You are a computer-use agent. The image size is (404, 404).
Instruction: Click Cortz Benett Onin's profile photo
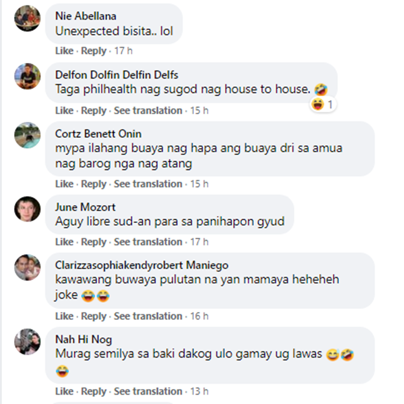[x=27, y=135]
